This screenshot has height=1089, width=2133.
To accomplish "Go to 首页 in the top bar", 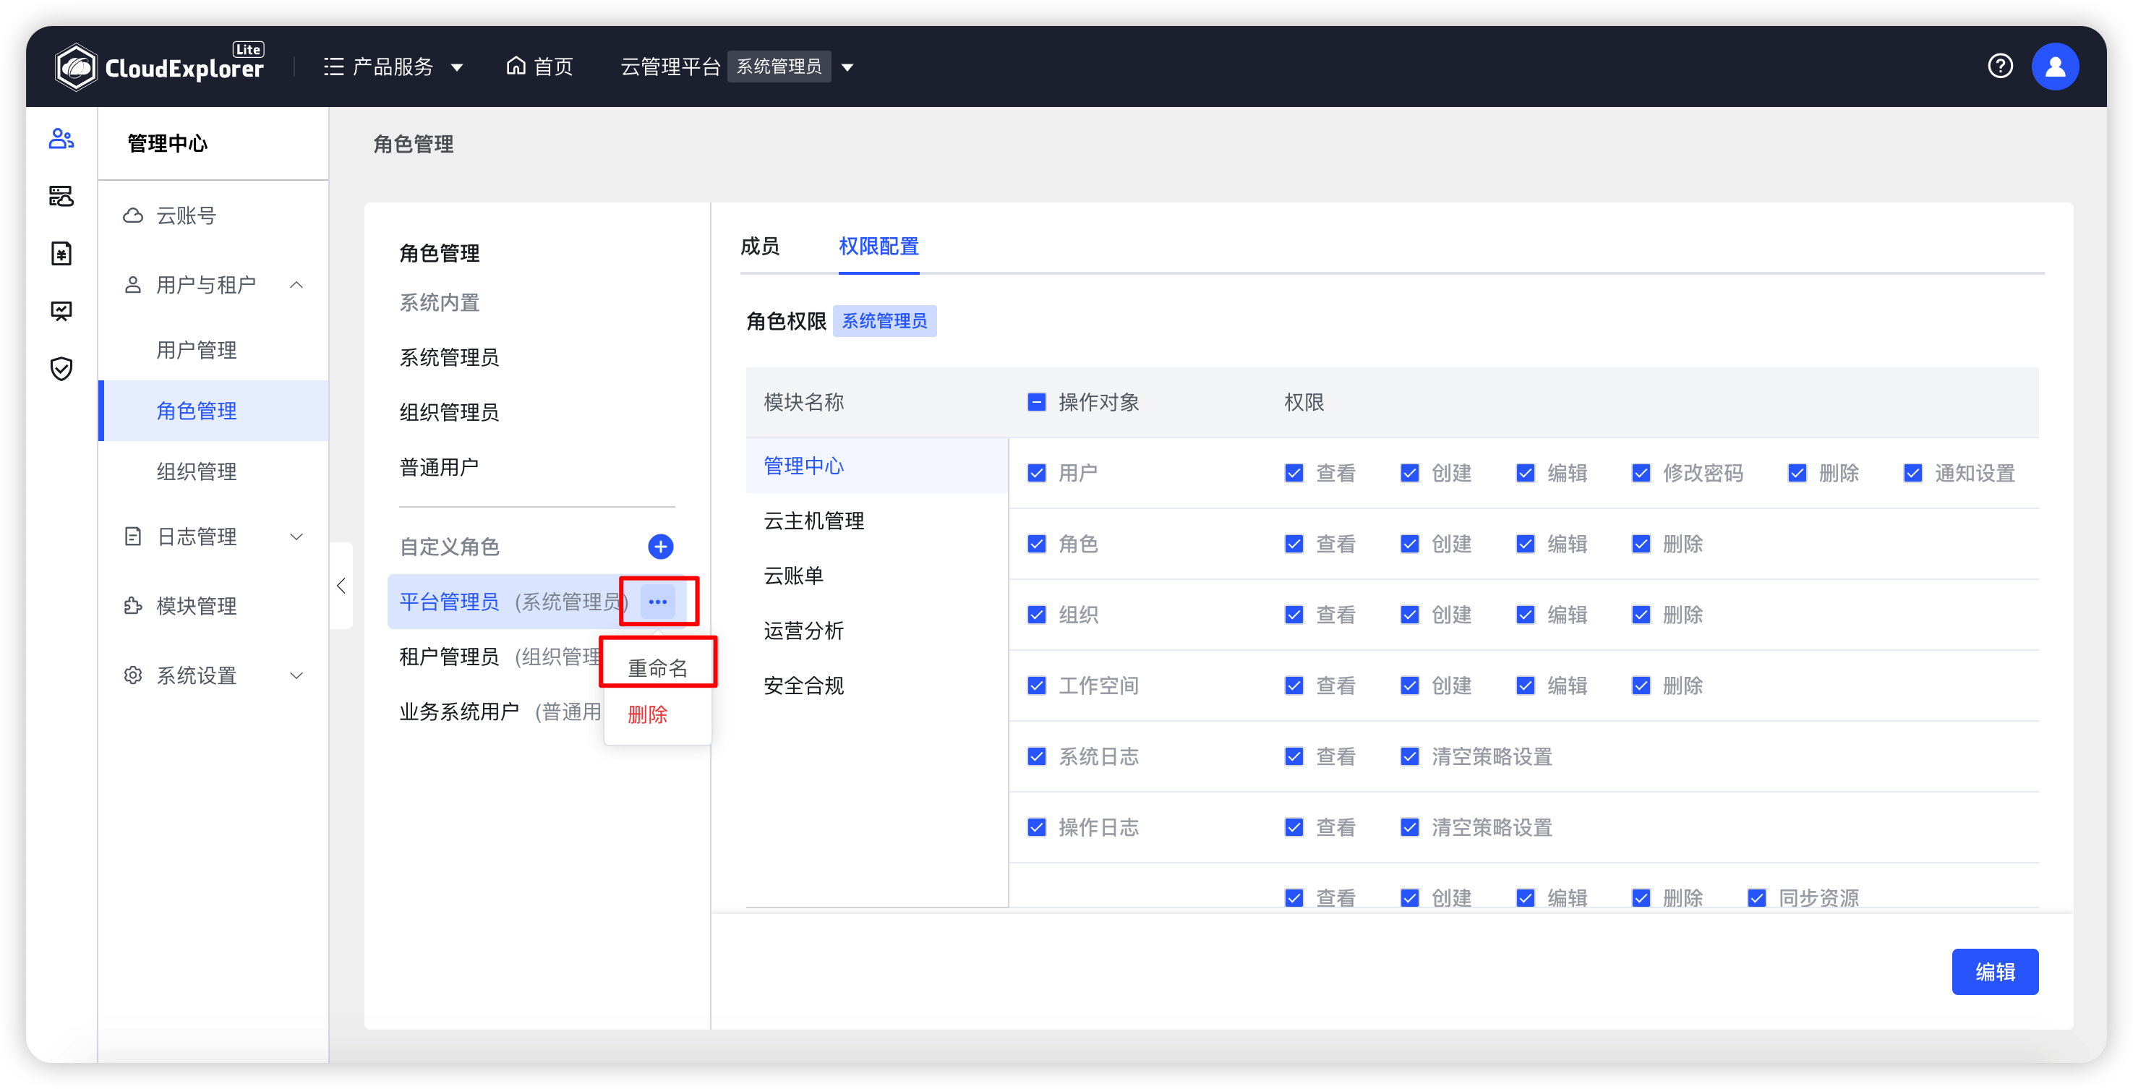I will pos(553,67).
